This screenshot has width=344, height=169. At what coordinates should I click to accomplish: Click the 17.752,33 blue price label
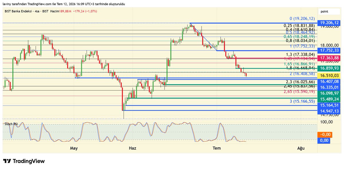(x=329, y=50)
